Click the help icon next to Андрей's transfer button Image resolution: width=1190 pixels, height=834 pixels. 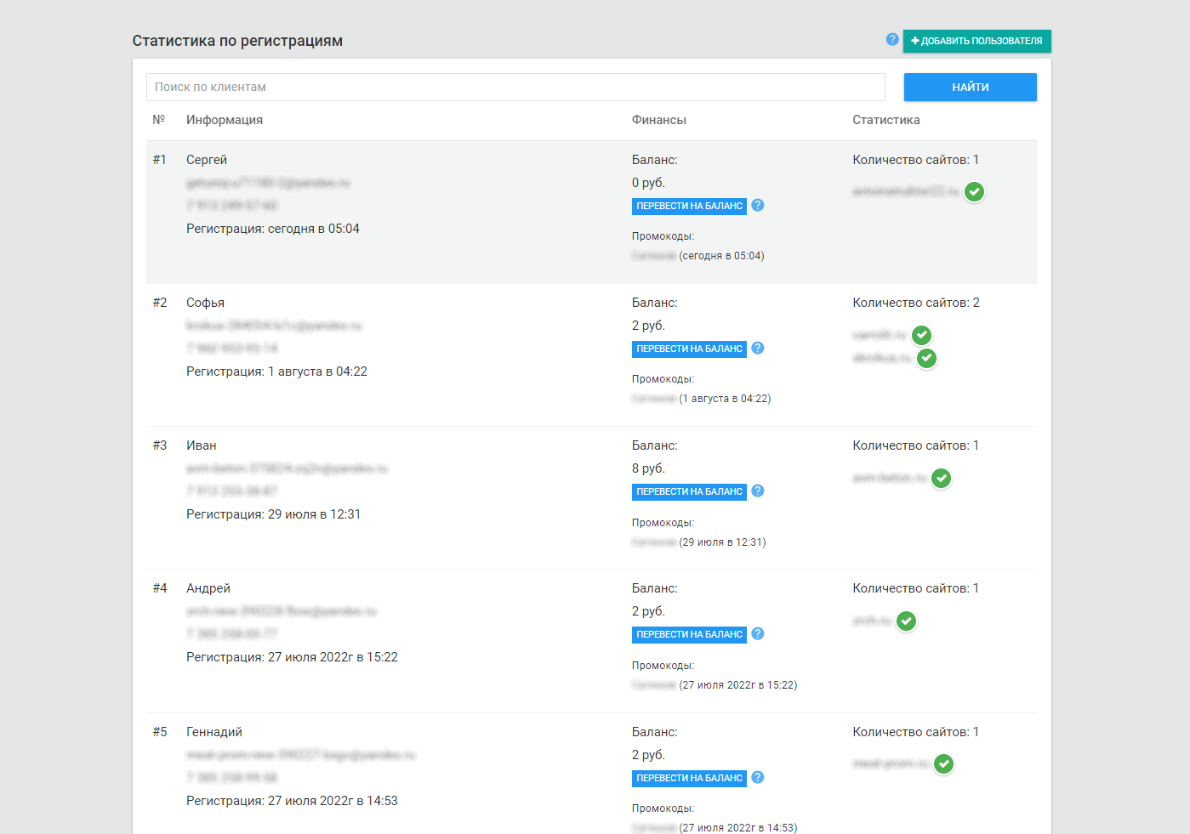click(x=758, y=633)
